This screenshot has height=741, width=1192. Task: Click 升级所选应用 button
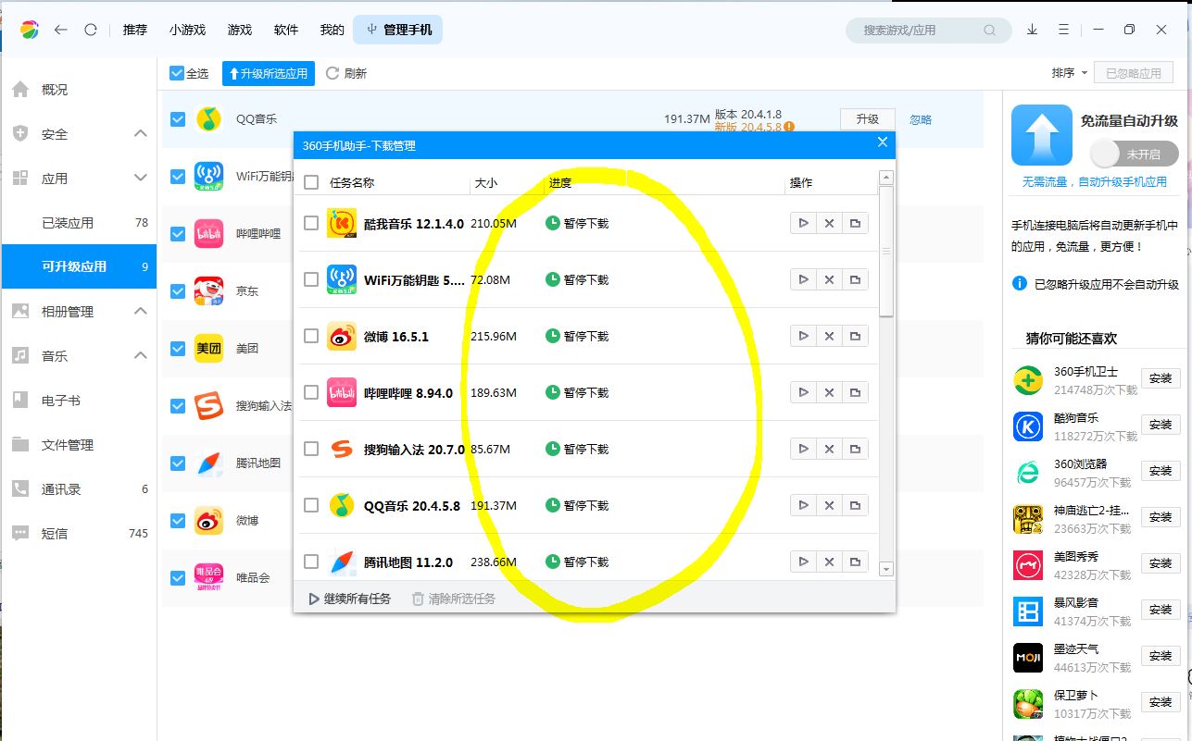[269, 73]
